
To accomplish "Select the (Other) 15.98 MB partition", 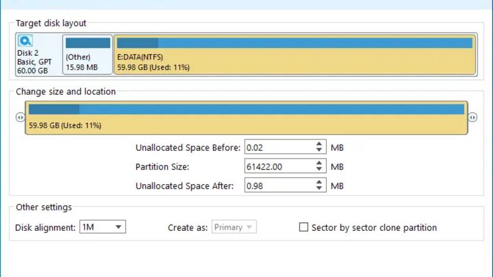I will tap(88, 54).
